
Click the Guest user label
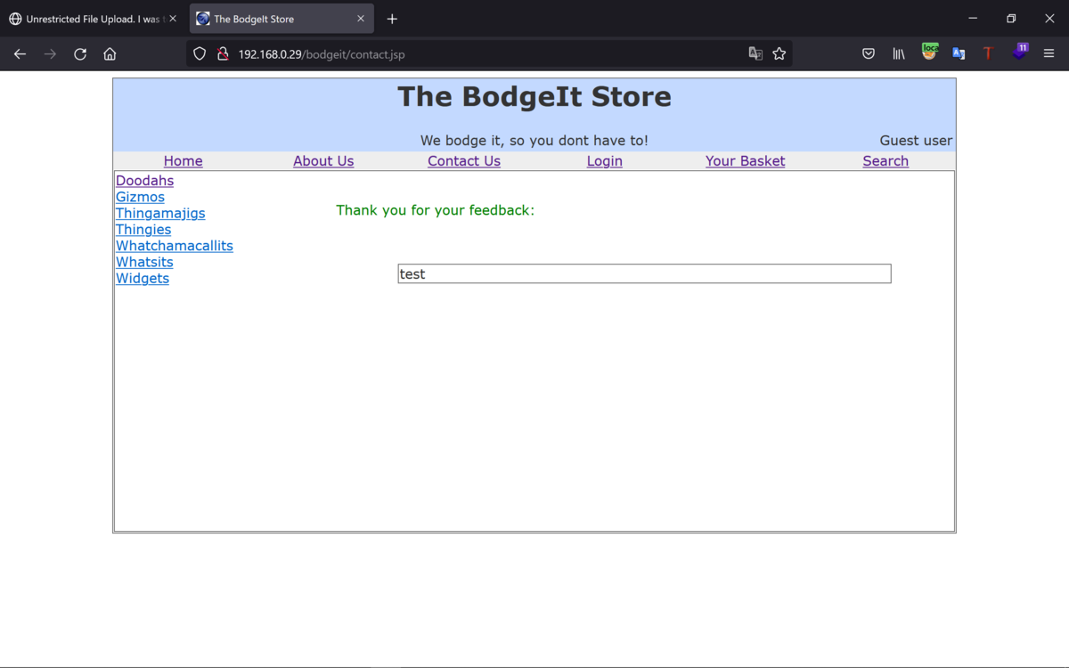pyautogui.click(x=916, y=141)
